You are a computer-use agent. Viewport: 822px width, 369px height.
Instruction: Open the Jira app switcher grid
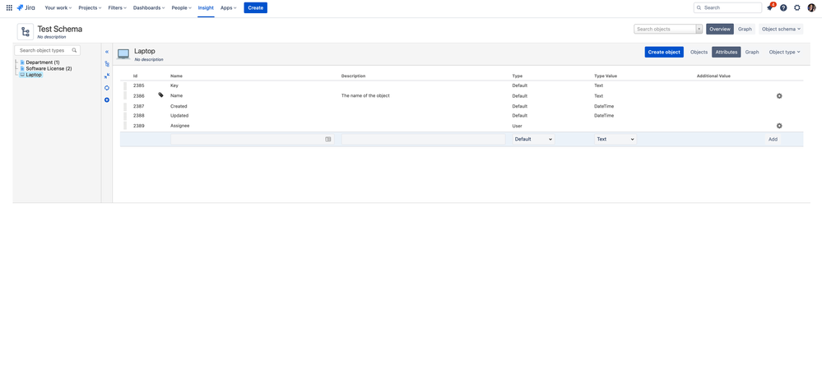[x=9, y=8]
